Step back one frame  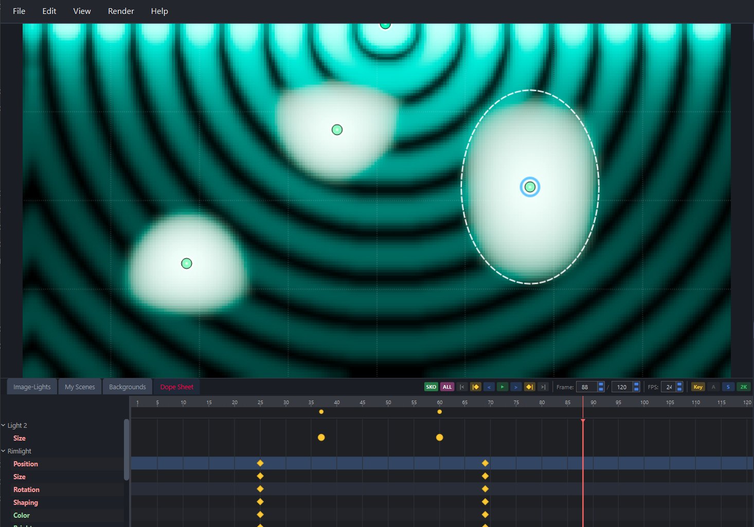489,387
